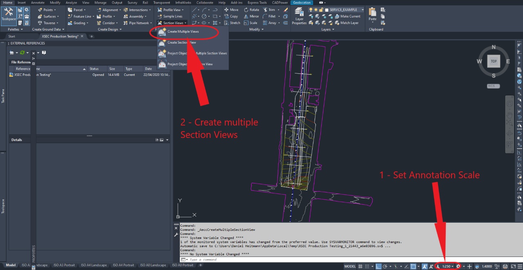Toggle ortho mode in status bar
Image resolution: width=523 pixels, height=270 pixels.
379,266
